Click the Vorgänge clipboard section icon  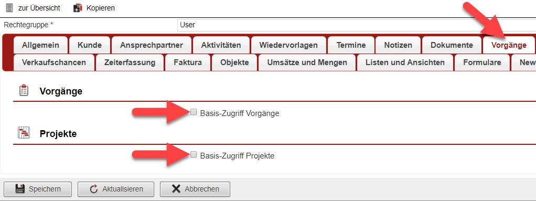coord(24,91)
